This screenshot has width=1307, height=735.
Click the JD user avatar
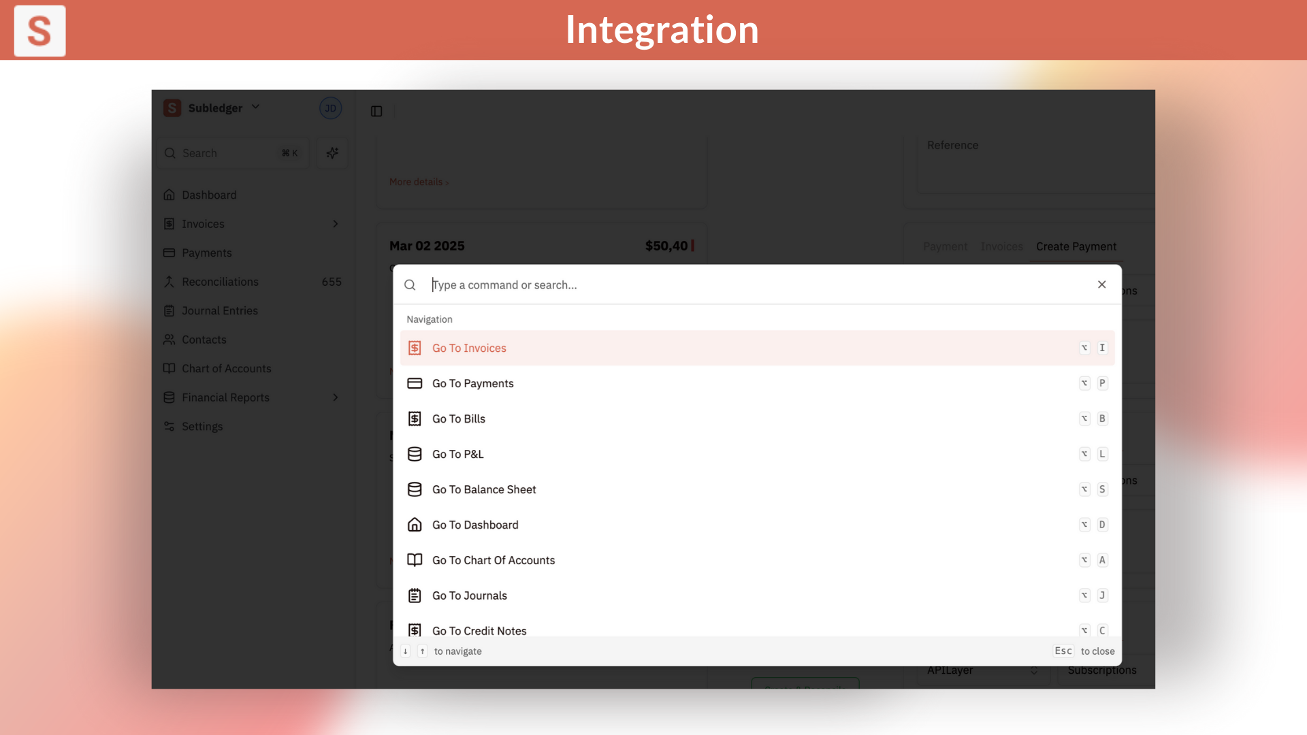pyautogui.click(x=330, y=108)
